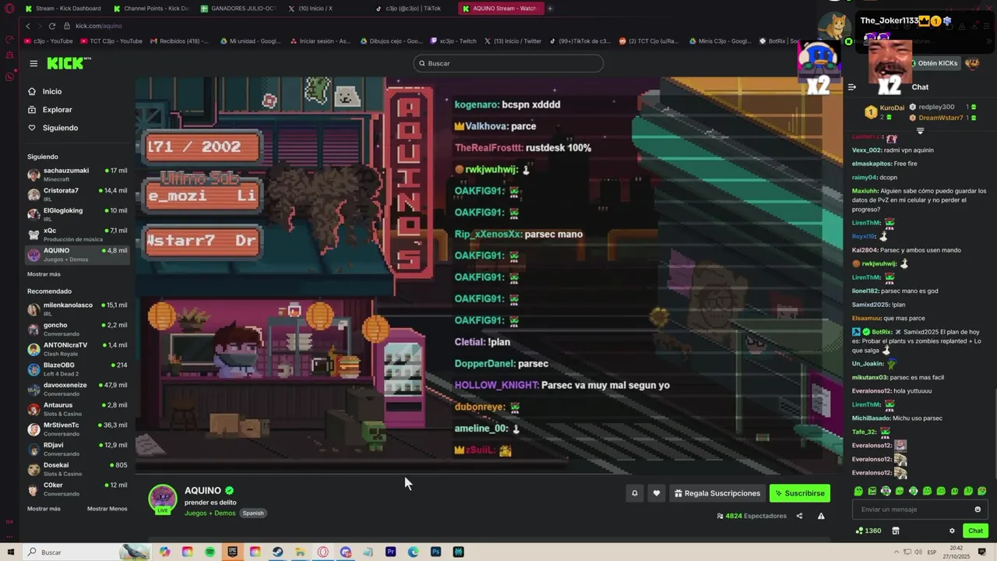Report stream with warning triangle icon

[821, 516]
